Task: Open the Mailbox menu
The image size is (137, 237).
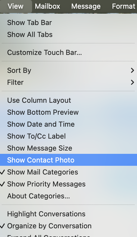Action: pos(48,6)
